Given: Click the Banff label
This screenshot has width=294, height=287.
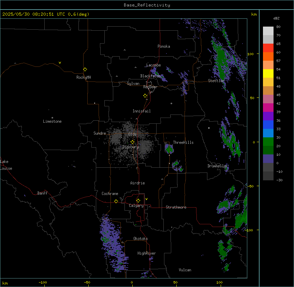Looking at the screenshot, I should (x=42, y=193).
